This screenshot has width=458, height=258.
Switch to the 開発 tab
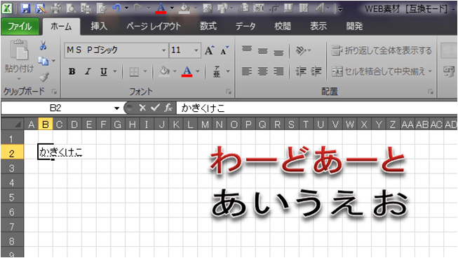(x=355, y=27)
